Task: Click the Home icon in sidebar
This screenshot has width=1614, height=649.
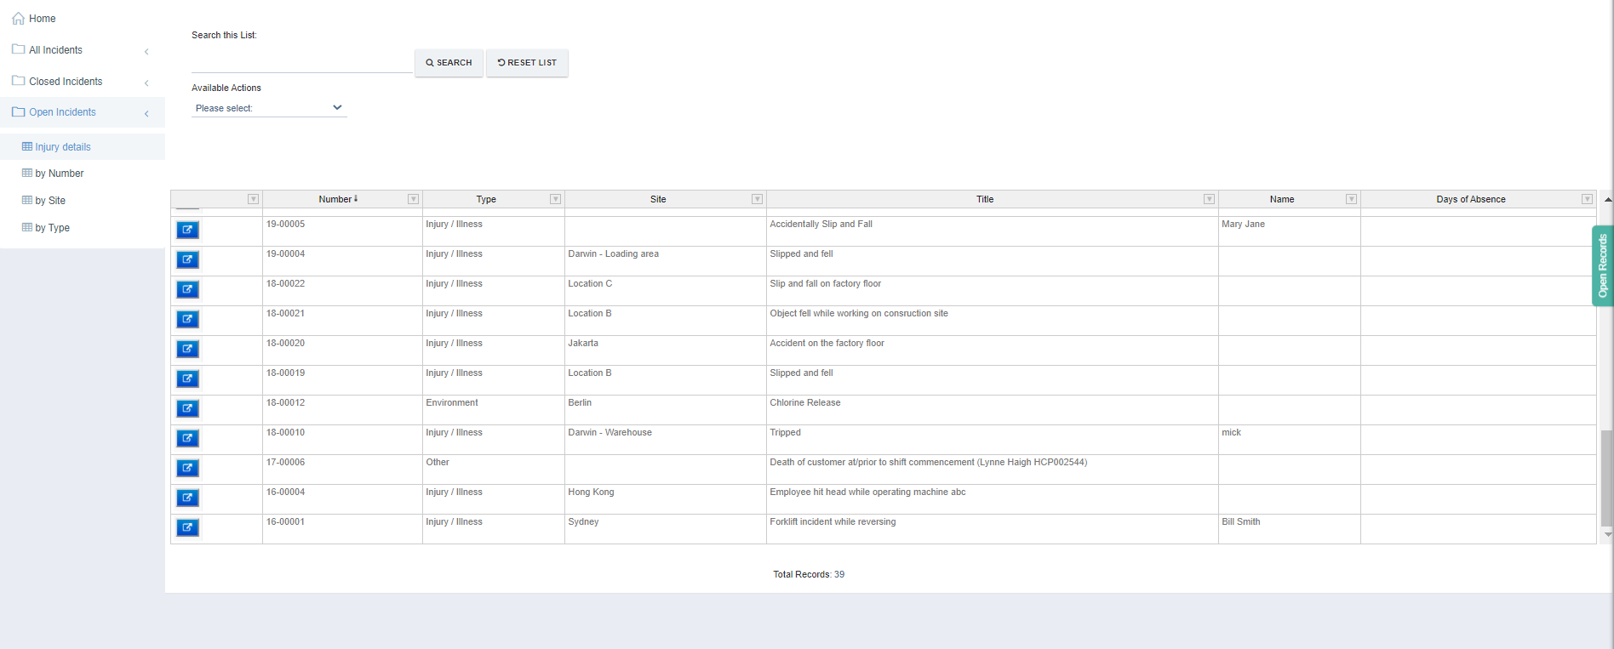Action: click(18, 19)
